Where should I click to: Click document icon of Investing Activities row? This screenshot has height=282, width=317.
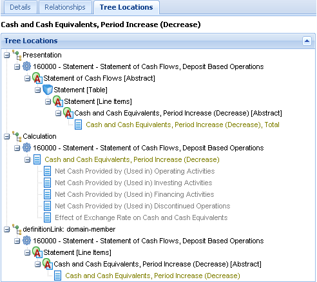[x=47, y=183]
